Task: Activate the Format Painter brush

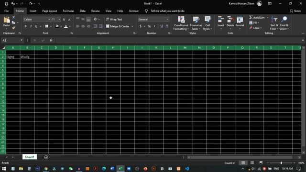Action: (x=14, y=28)
